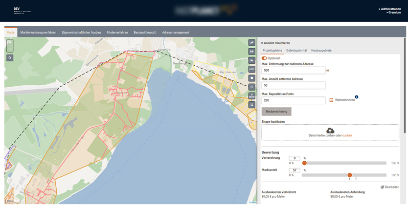This screenshot has width=408, height=207.
Task: Open the Administration menu
Action: coord(389,9)
